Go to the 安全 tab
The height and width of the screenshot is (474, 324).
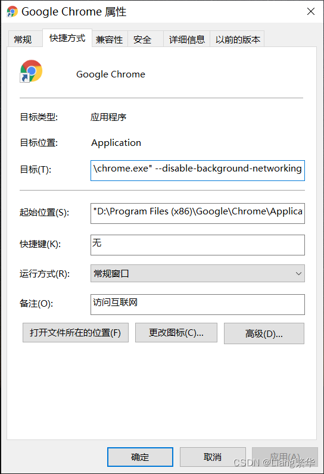145,39
